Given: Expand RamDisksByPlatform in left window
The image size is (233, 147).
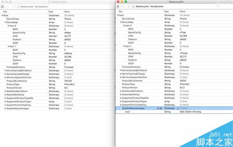Looking at the screenshot, I should 5,91.
